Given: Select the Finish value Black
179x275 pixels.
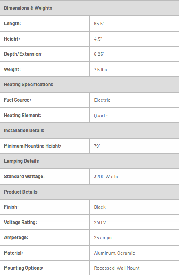Looking at the screenshot, I should pos(100,207).
